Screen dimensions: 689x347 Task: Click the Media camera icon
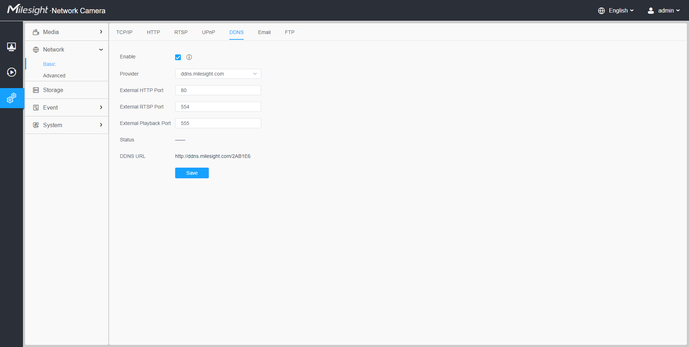(36, 32)
